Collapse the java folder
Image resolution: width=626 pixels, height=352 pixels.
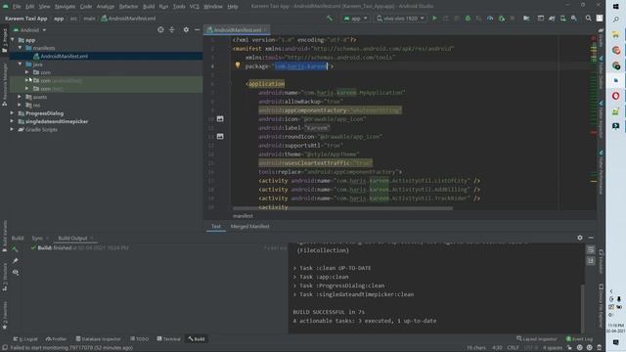pyautogui.click(x=20, y=64)
